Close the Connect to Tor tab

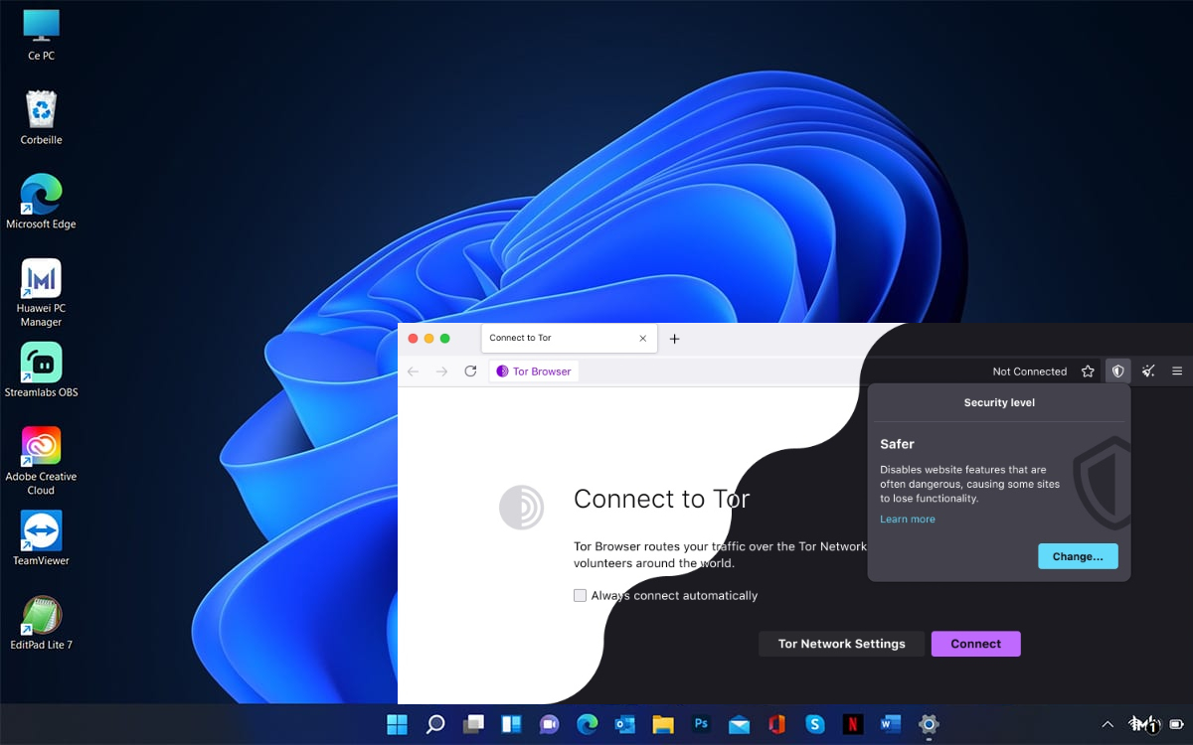[x=642, y=339]
